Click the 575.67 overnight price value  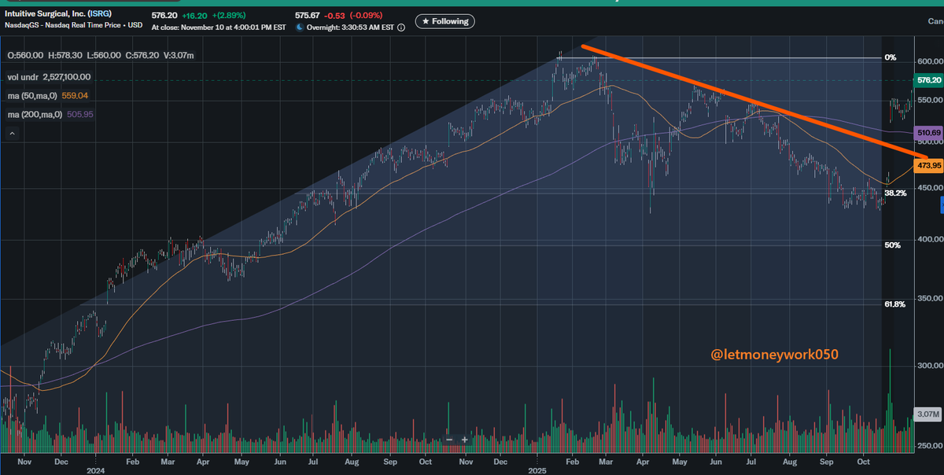309,14
